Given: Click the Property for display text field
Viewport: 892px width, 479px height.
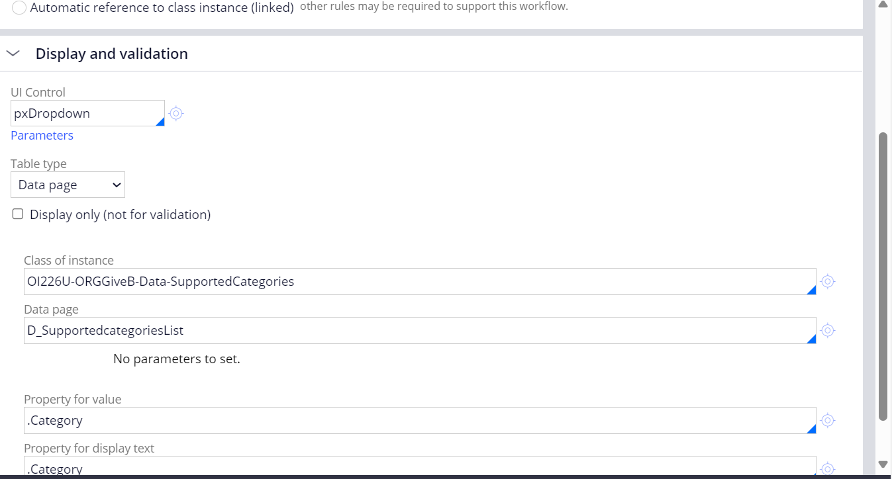Looking at the screenshot, I should [397, 468].
